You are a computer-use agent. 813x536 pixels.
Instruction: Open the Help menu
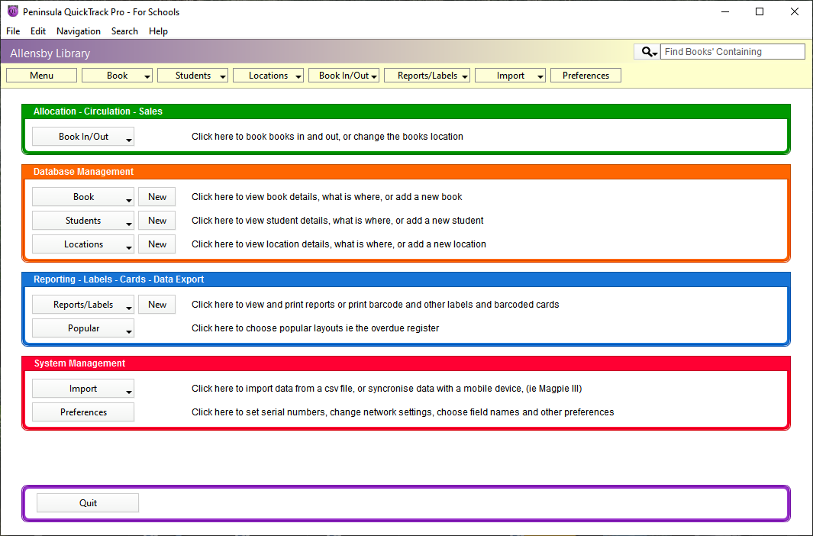tap(158, 31)
